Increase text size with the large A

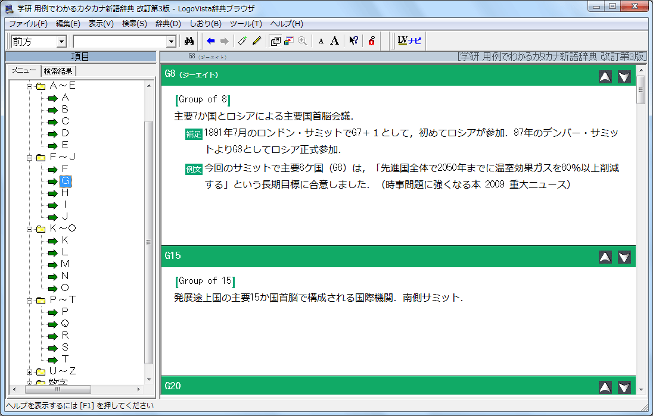[x=335, y=41]
